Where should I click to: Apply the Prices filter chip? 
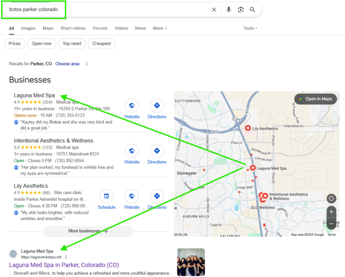(14, 43)
